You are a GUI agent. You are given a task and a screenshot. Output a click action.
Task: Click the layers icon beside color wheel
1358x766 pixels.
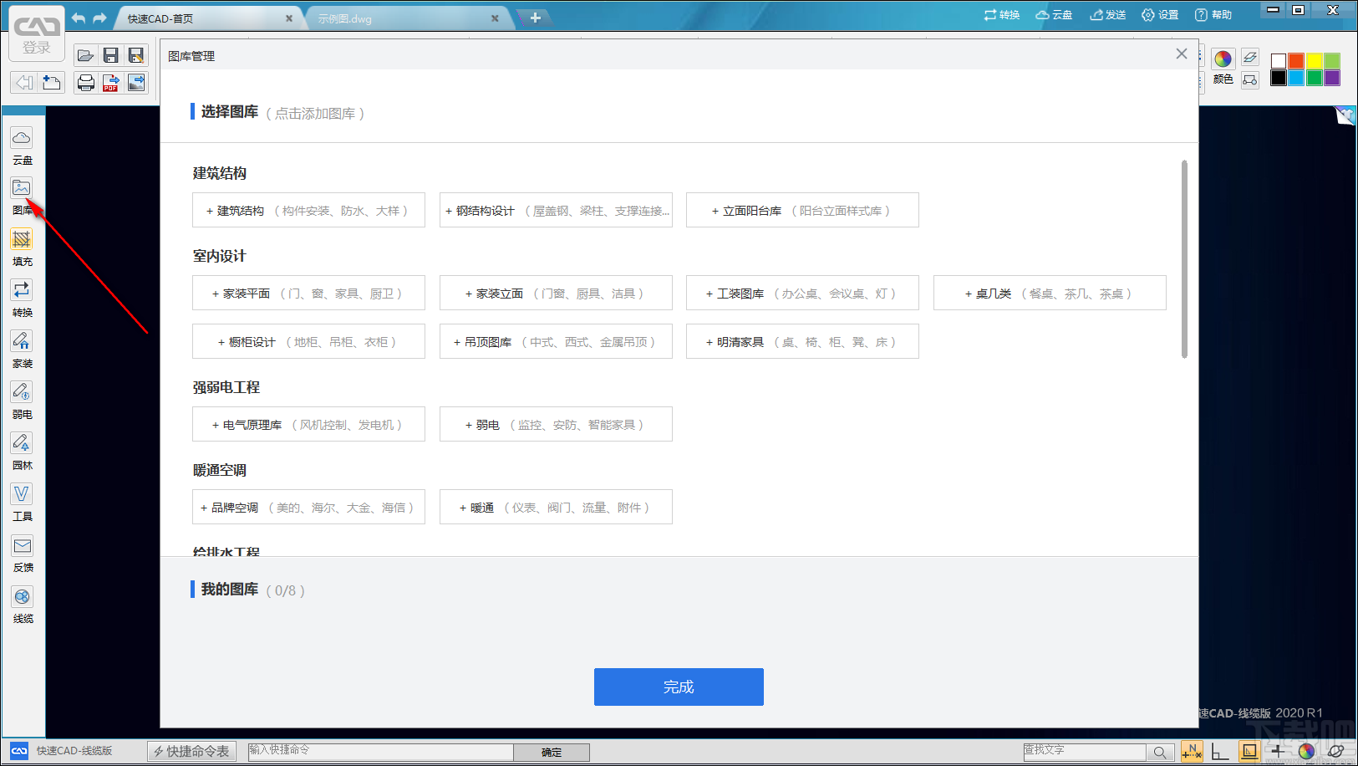pos(1250,57)
